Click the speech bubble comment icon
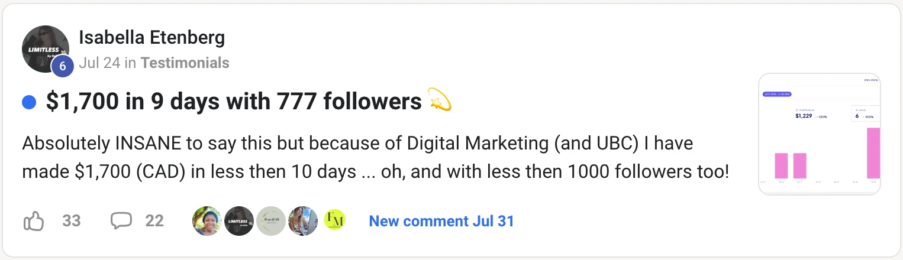 tap(121, 221)
